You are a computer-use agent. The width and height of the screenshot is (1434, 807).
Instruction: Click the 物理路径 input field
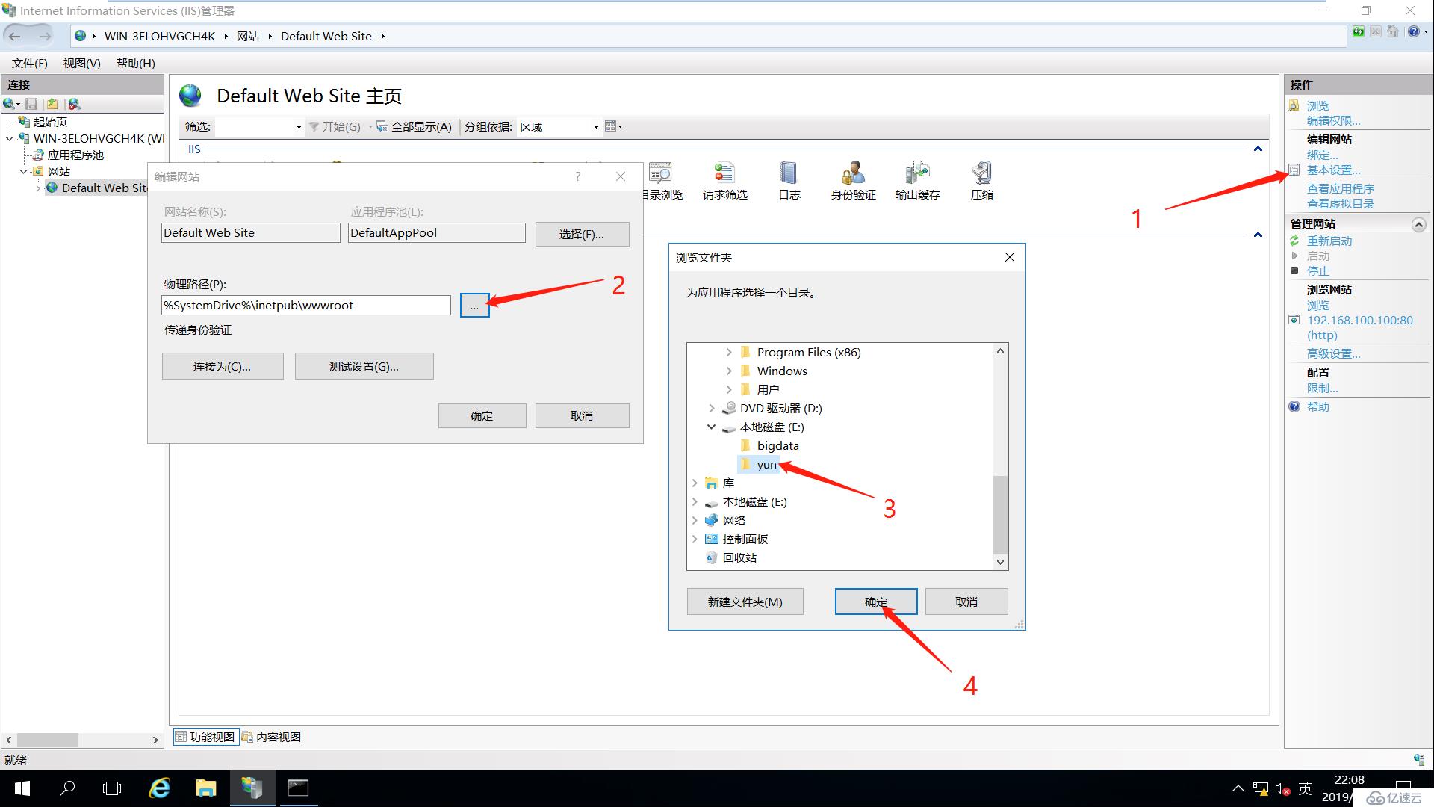(x=306, y=306)
